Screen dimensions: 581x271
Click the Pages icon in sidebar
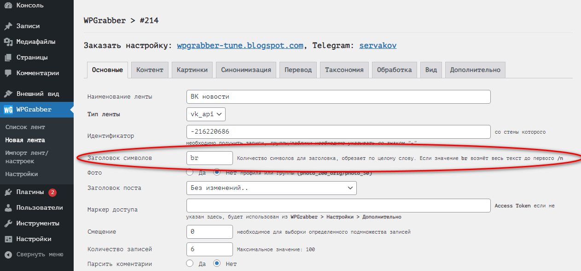[8, 58]
